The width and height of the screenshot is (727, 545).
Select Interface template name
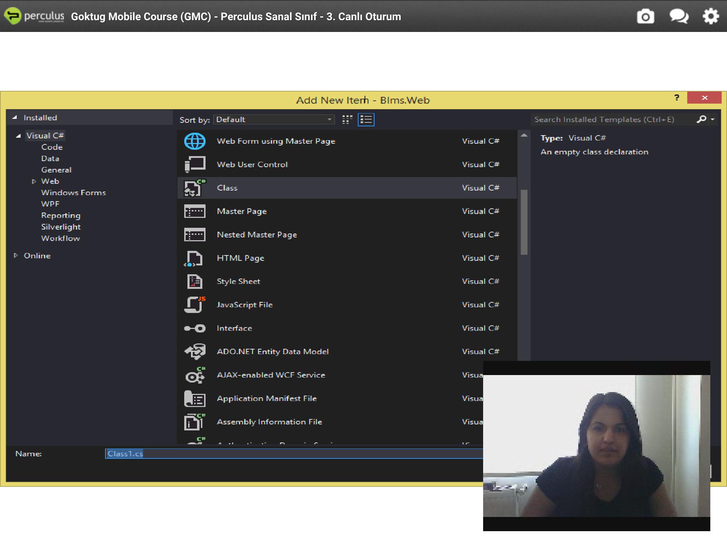(234, 328)
